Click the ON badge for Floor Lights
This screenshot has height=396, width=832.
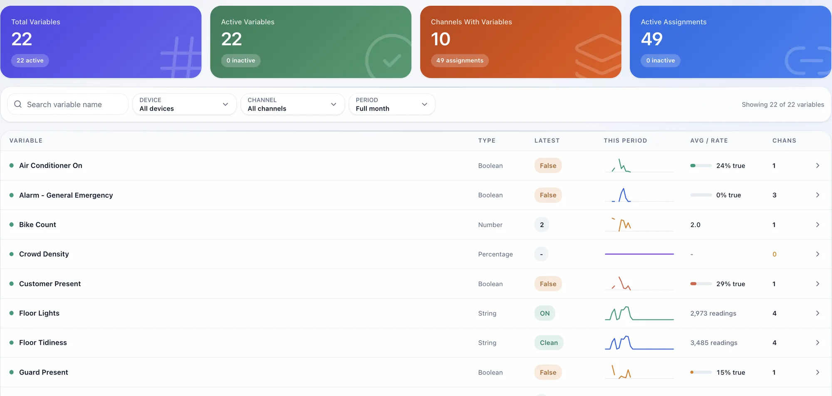pyautogui.click(x=545, y=313)
